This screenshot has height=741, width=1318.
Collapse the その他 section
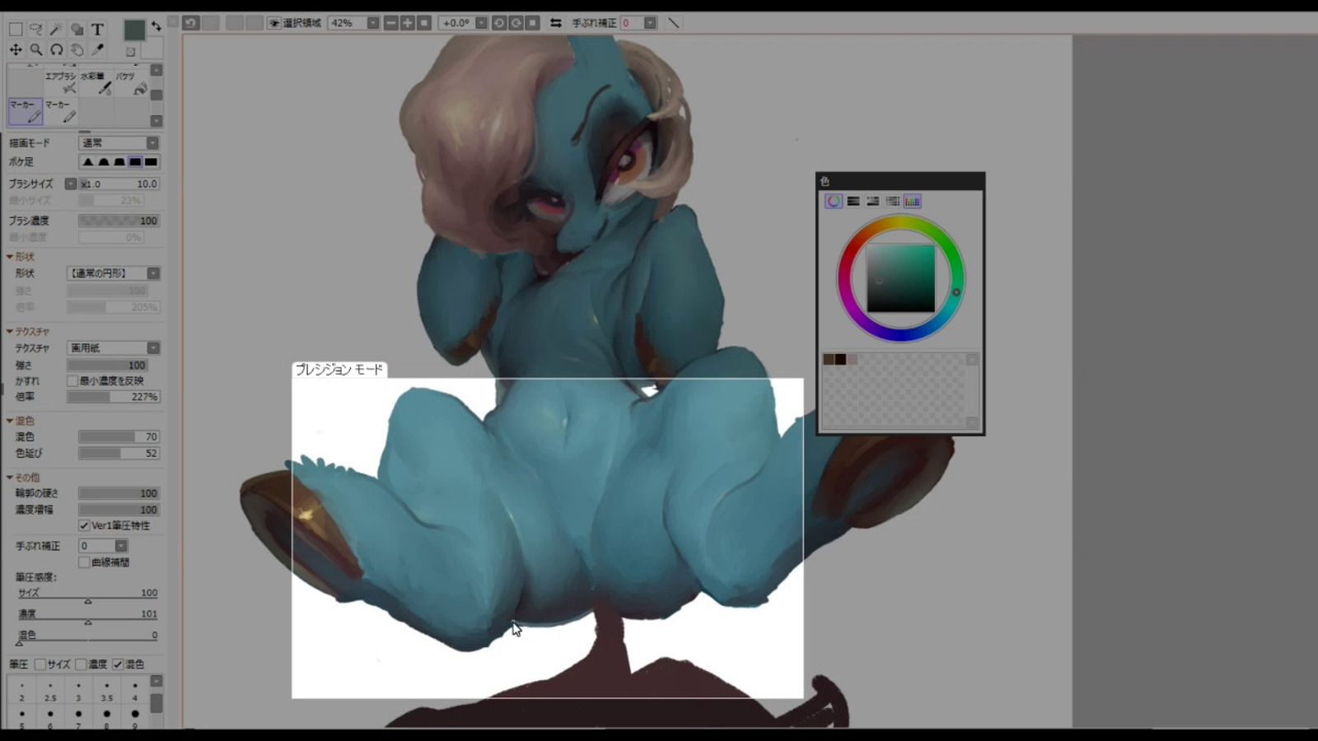click(x=10, y=478)
